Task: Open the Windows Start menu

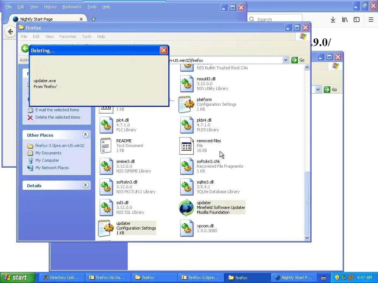Action: (18, 277)
